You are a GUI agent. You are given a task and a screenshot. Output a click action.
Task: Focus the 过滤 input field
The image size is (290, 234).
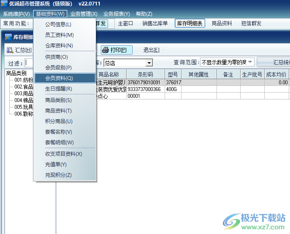click(29, 63)
